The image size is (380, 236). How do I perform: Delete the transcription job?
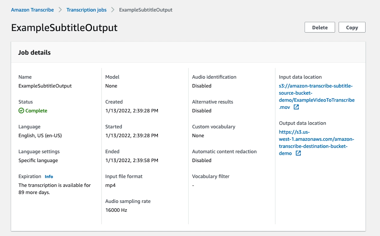point(320,27)
